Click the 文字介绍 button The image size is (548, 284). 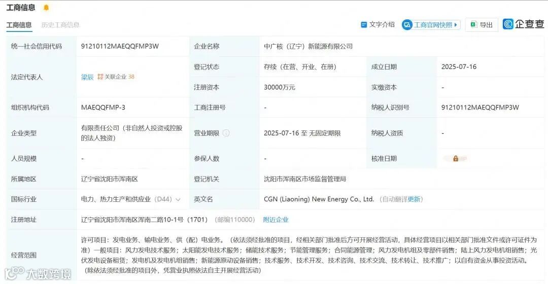coord(378,24)
